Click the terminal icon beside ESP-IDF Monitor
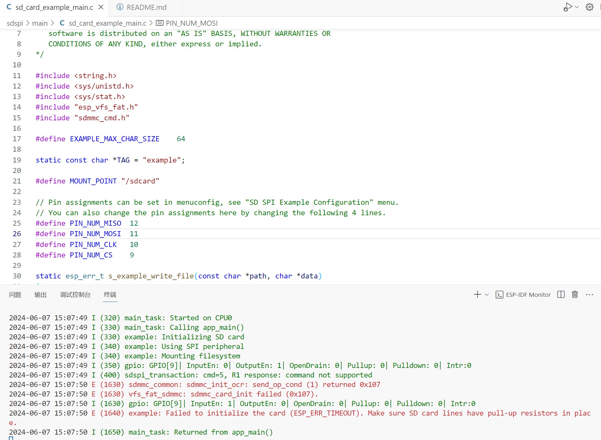The height and width of the screenshot is (440, 601). coord(499,295)
